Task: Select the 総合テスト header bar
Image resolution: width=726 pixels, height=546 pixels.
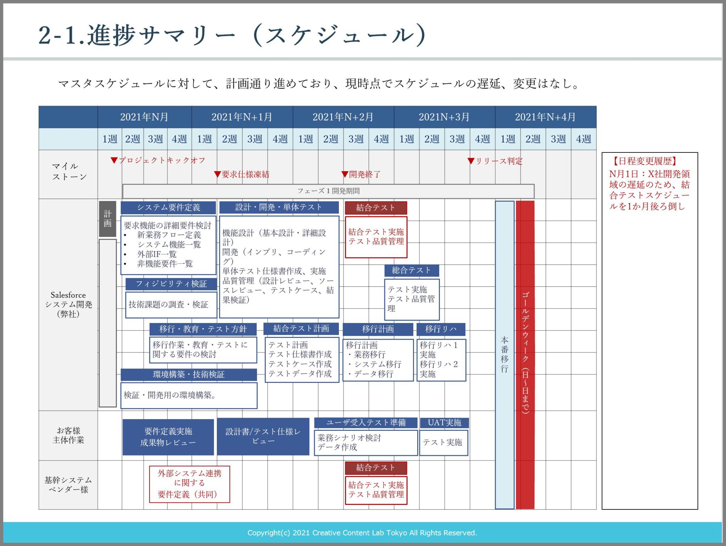Action: 412,271
